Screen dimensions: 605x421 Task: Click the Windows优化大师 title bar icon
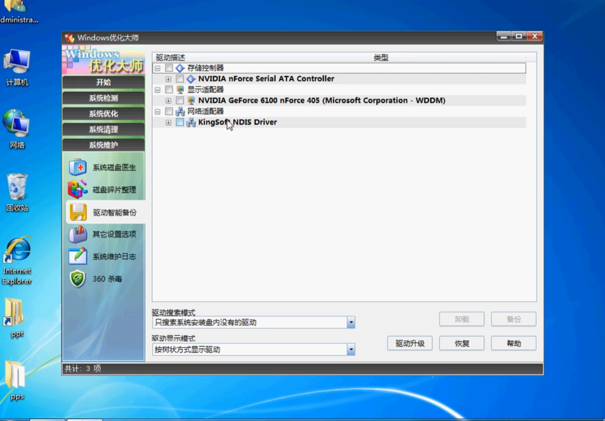(70, 38)
